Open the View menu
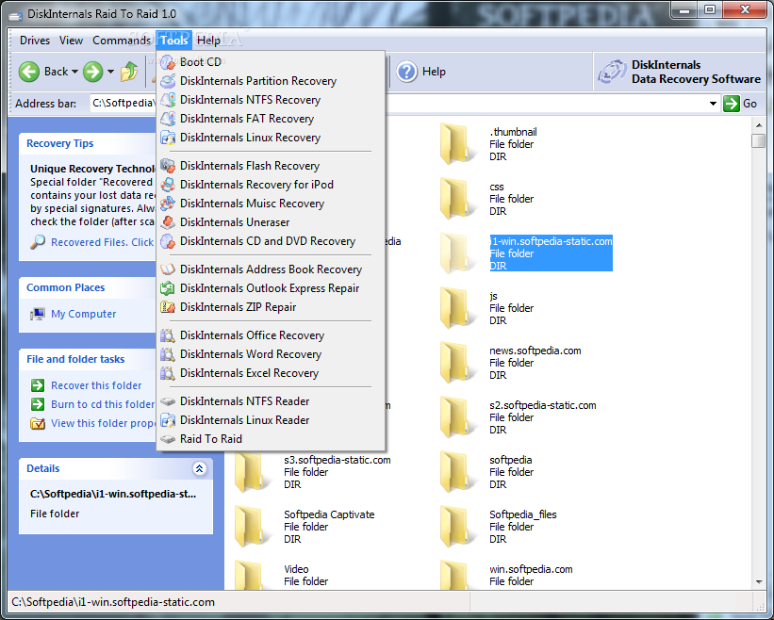 click(71, 41)
